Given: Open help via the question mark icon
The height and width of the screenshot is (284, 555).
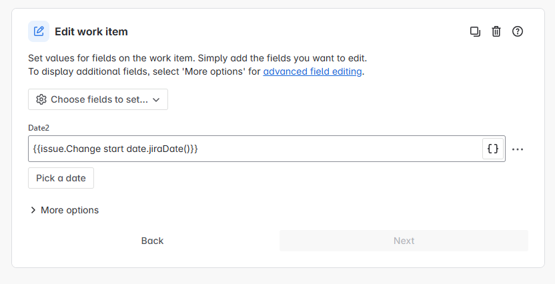Looking at the screenshot, I should [x=518, y=31].
